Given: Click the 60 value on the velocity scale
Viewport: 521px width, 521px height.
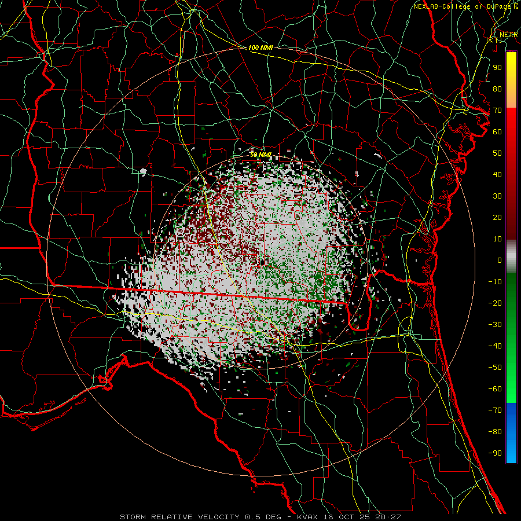Looking at the screenshot, I should [497, 131].
